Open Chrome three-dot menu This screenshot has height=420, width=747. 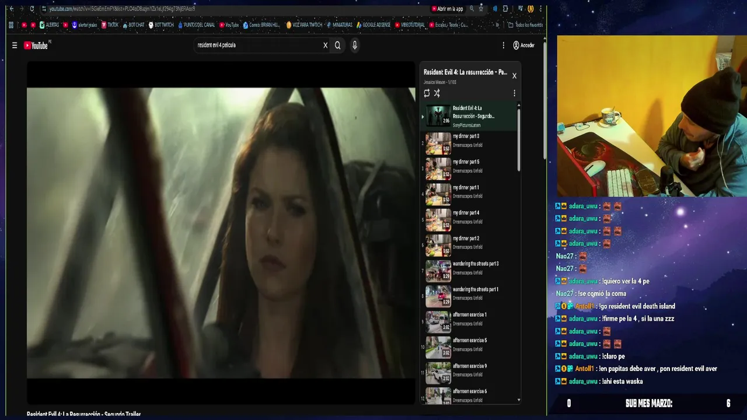[x=541, y=9]
